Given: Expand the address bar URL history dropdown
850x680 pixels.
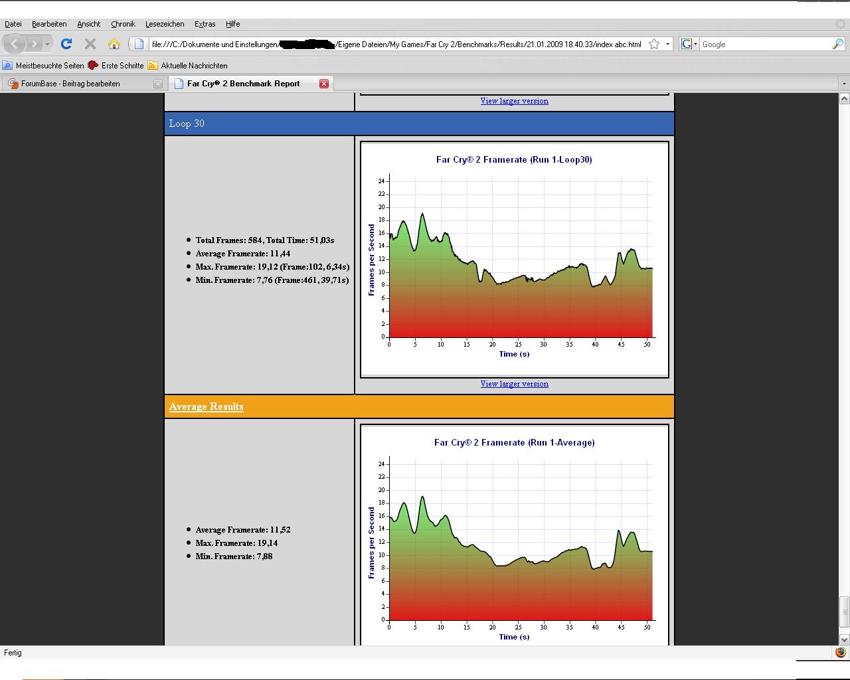Looking at the screenshot, I should [x=667, y=44].
